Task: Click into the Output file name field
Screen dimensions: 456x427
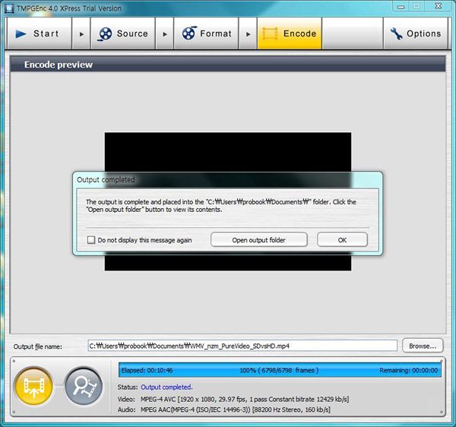Action: (x=242, y=346)
